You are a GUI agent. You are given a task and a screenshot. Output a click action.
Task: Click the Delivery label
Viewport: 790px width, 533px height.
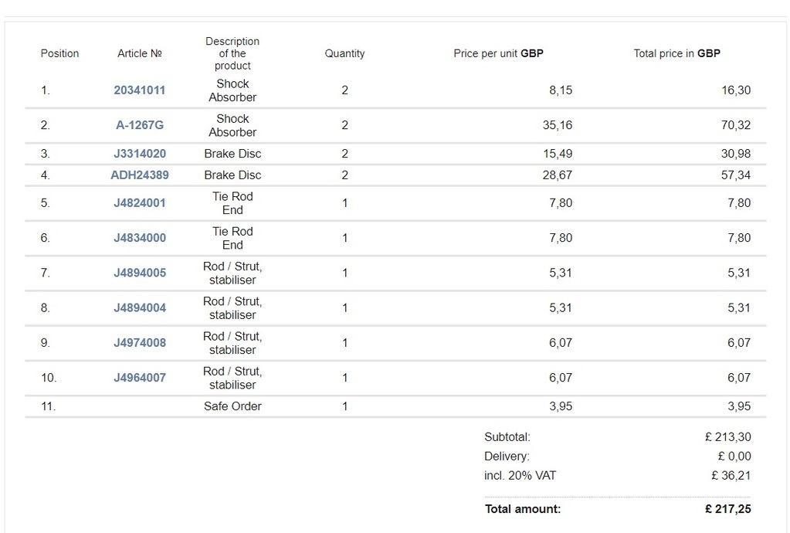[507, 456]
